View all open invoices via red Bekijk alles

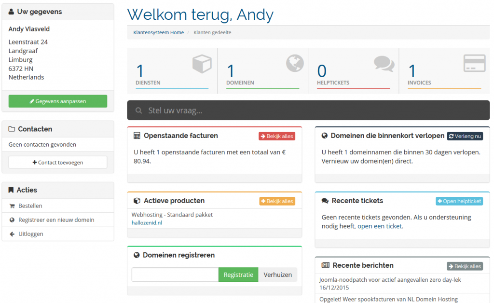[x=277, y=136]
